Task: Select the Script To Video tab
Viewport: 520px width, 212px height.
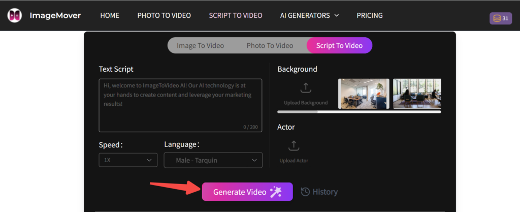Action: click(339, 45)
